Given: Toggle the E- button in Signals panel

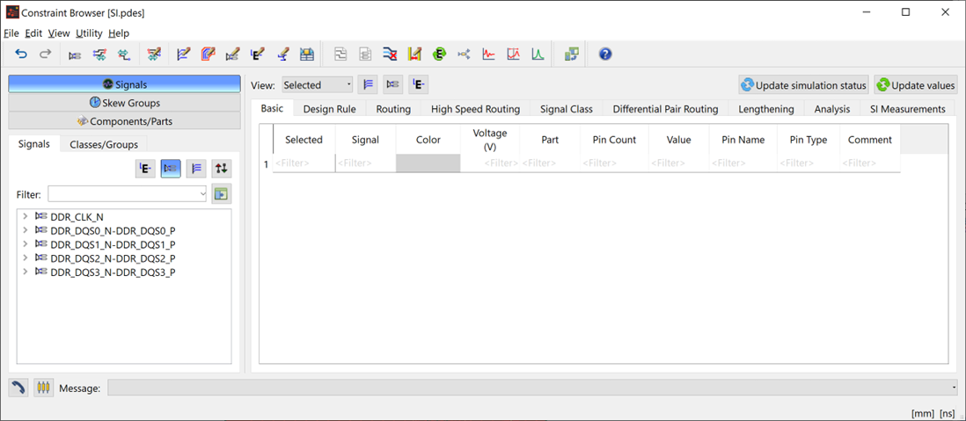Looking at the screenshot, I should 145,169.
